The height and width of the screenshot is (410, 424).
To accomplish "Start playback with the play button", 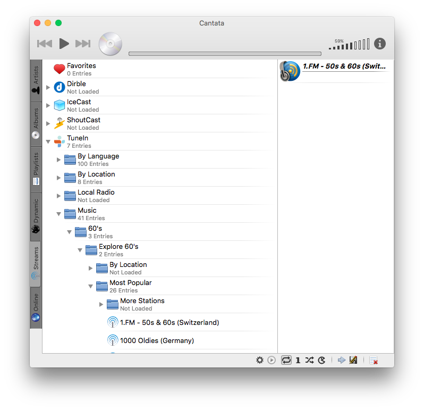I will point(64,44).
